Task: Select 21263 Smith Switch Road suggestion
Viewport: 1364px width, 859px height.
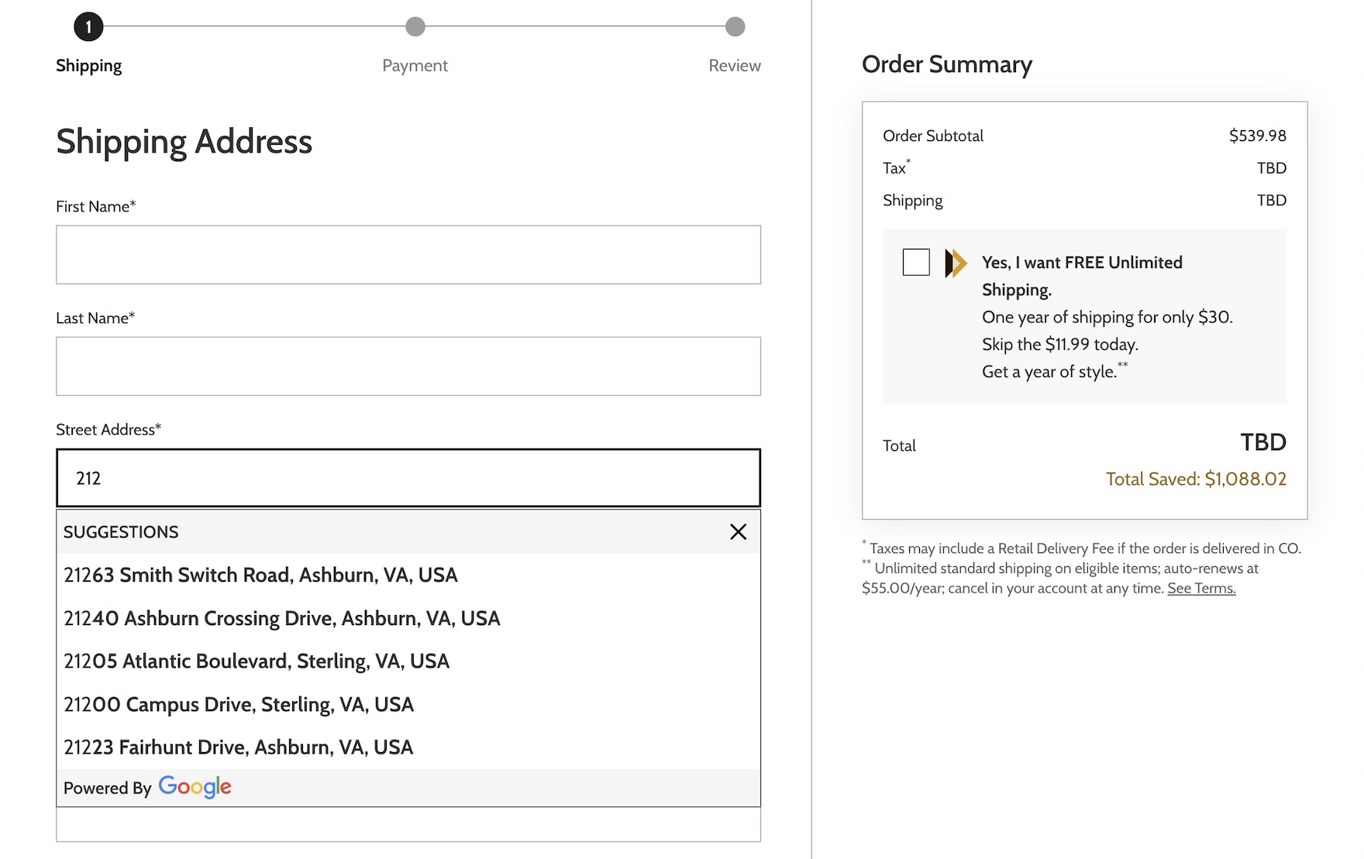Action: [260, 576]
